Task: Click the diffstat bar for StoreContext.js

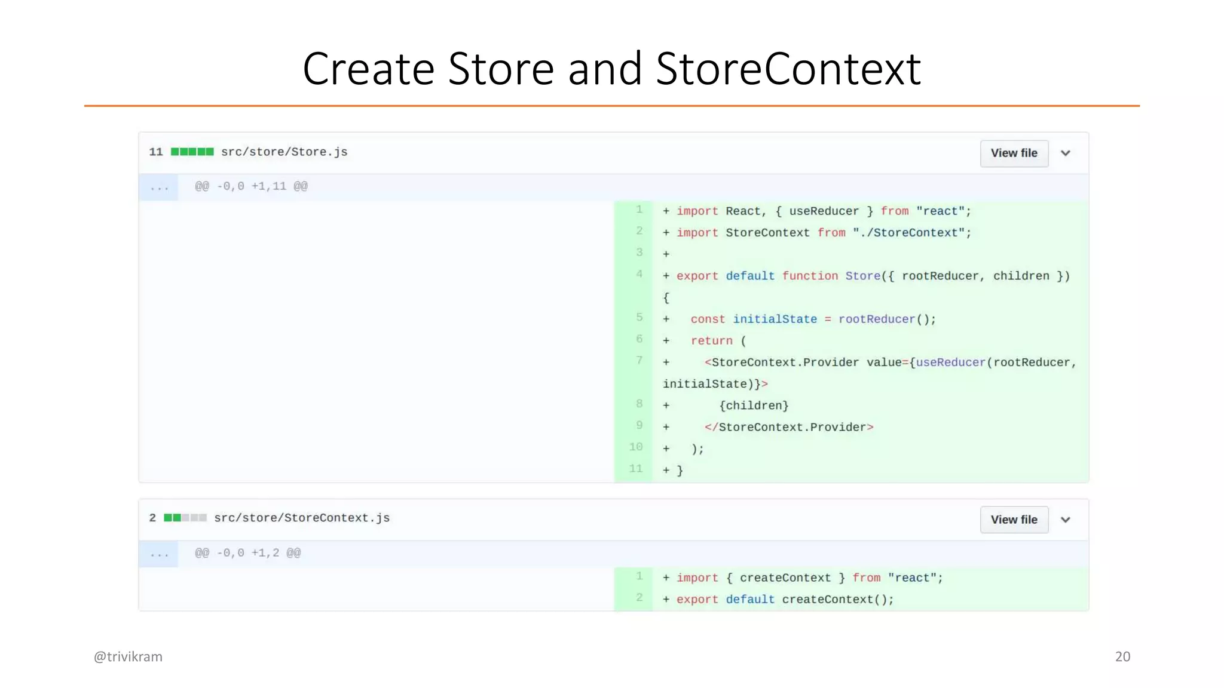Action: click(185, 518)
